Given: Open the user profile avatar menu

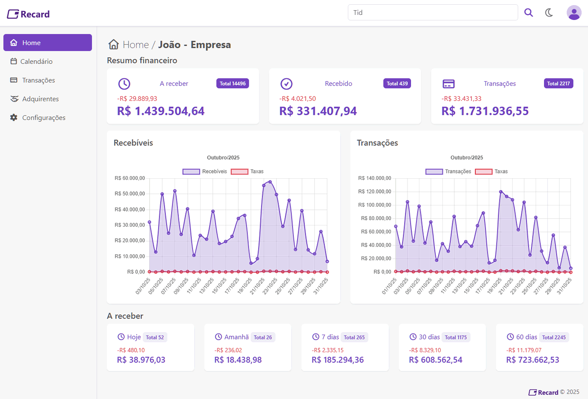Looking at the screenshot, I should click(x=574, y=13).
